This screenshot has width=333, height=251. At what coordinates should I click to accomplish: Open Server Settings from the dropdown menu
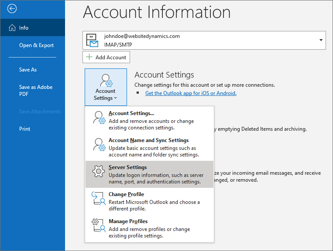[149, 174]
